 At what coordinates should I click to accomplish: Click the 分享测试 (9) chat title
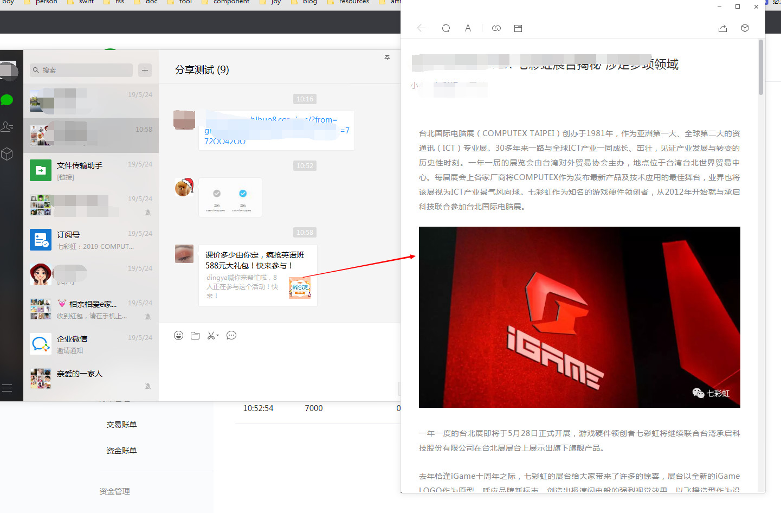(x=202, y=70)
